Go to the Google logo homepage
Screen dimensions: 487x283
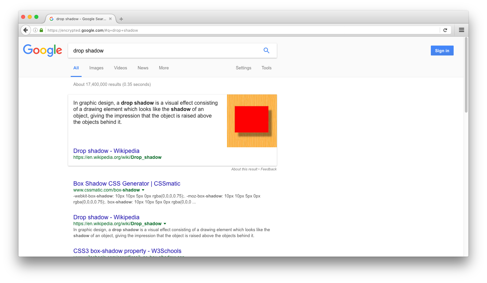click(43, 50)
